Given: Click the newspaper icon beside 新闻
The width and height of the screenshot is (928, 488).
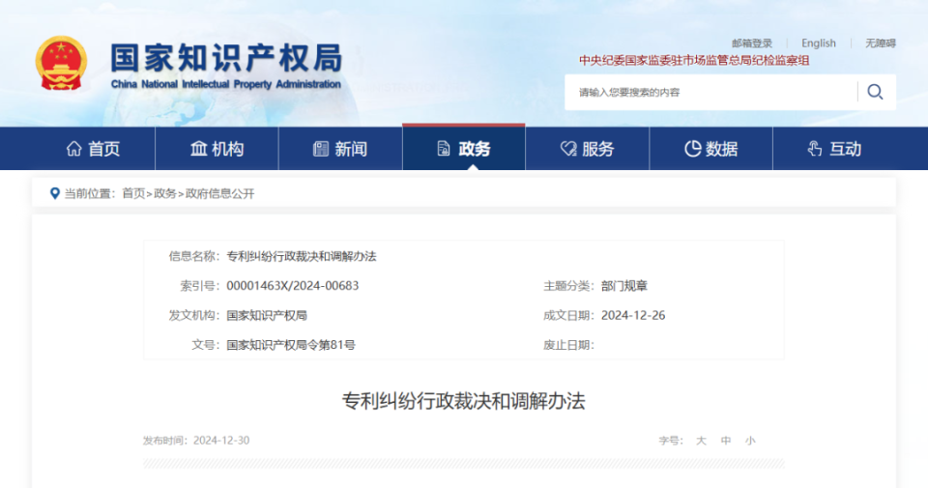Looking at the screenshot, I should pyautogui.click(x=321, y=149).
